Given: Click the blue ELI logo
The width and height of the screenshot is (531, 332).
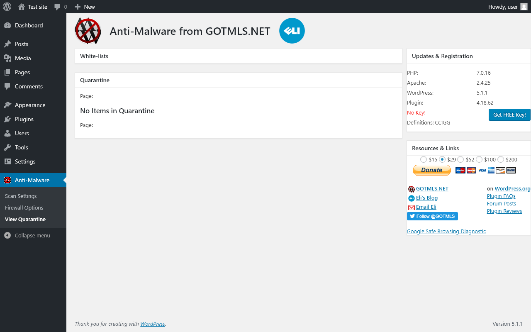Looking at the screenshot, I should 292,31.
